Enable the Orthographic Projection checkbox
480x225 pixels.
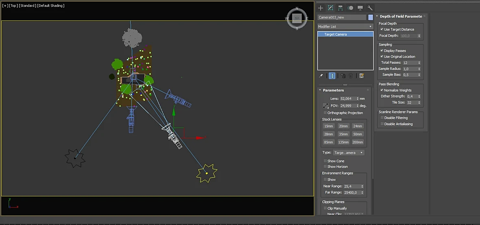[325, 113]
